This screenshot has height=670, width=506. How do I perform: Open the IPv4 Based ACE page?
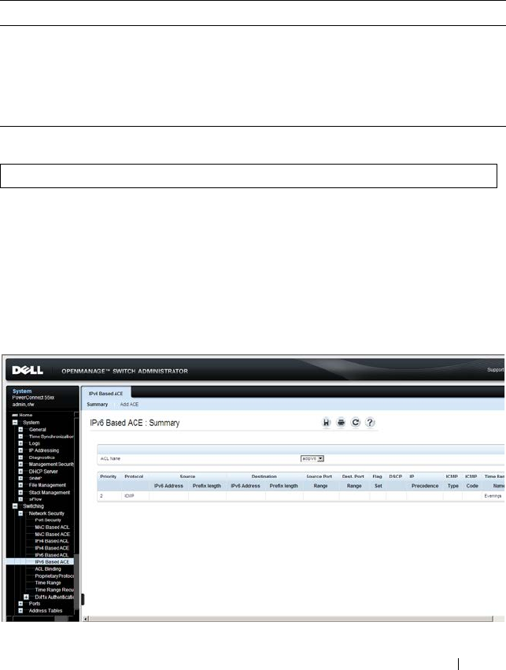click(52, 548)
